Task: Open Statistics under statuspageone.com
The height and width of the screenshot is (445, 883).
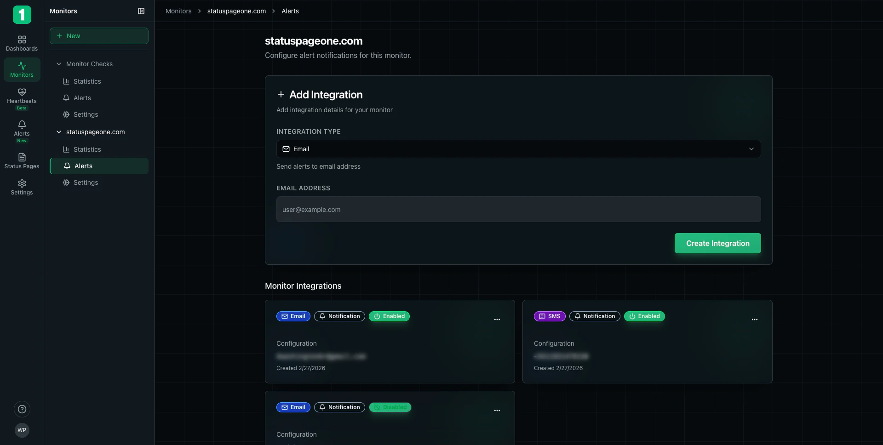Action: [99, 149]
